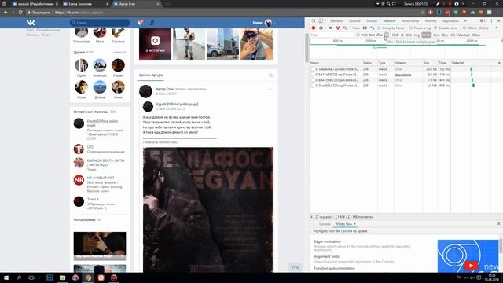Open DevTools customize three-dot menu
This screenshot has height=283, width=503.
[491, 21]
